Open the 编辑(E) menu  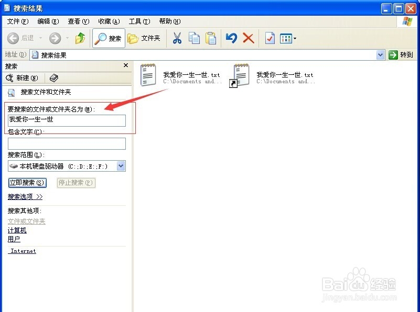pos(48,21)
